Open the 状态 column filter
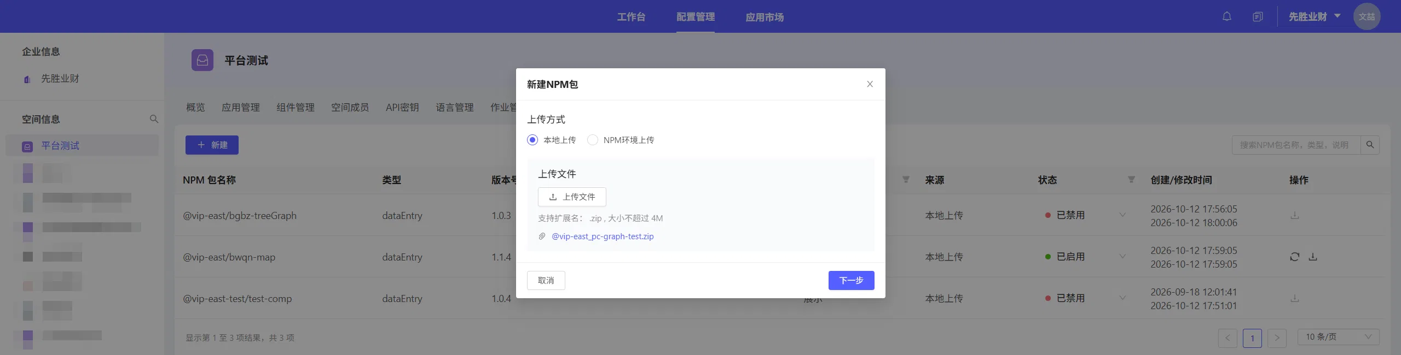 pos(1131,180)
